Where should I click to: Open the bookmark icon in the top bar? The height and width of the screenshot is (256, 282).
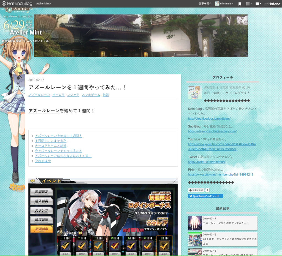[240, 4]
